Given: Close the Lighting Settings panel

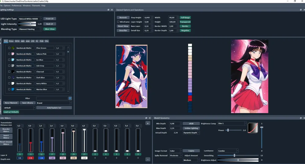Looking at the screenshot, I should [112, 10].
